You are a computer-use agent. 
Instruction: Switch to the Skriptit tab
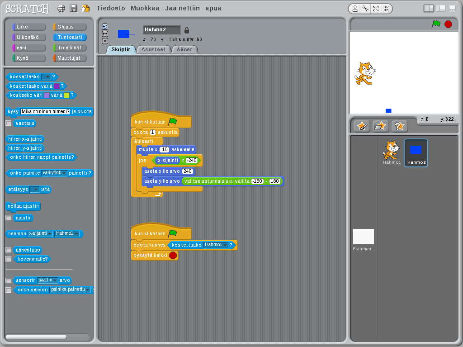[x=121, y=50]
